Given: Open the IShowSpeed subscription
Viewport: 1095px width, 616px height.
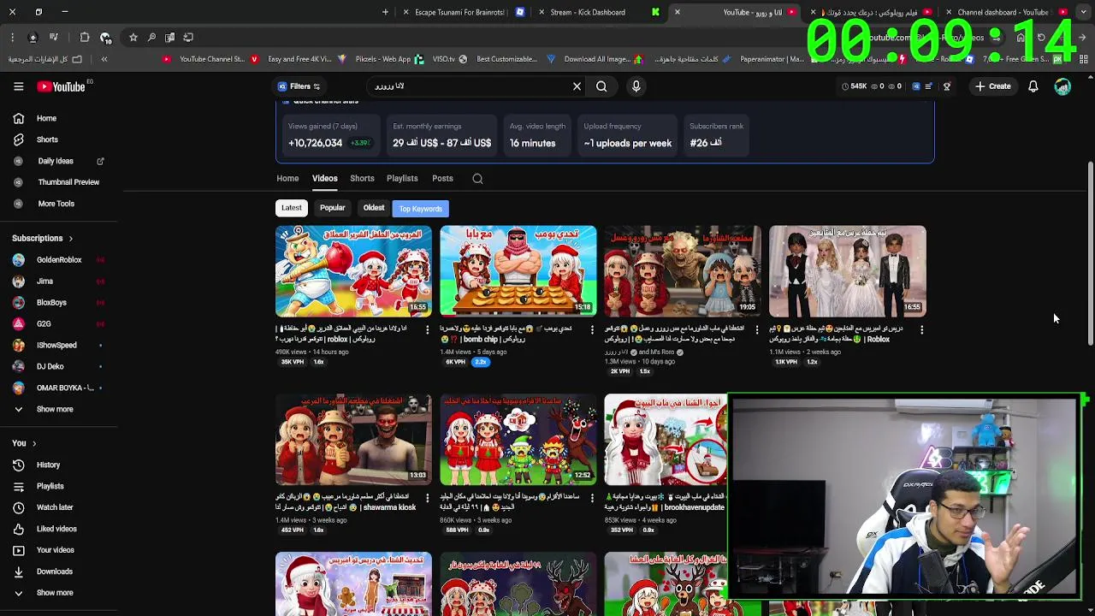Looking at the screenshot, I should [x=58, y=345].
